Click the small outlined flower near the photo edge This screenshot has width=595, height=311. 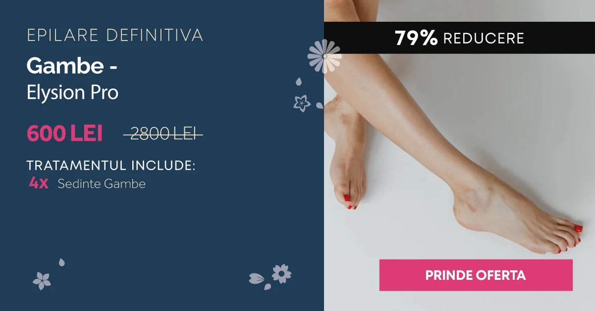[302, 103]
